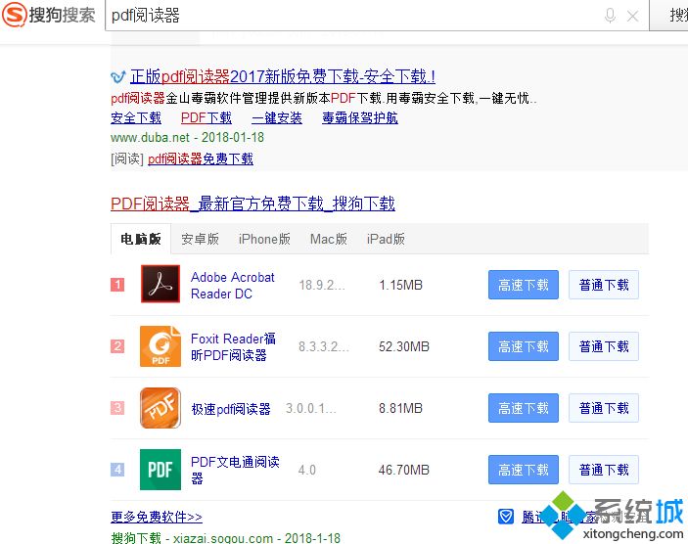Switch to the iPhone版 tab
688x544 pixels.
coord(264,239)
